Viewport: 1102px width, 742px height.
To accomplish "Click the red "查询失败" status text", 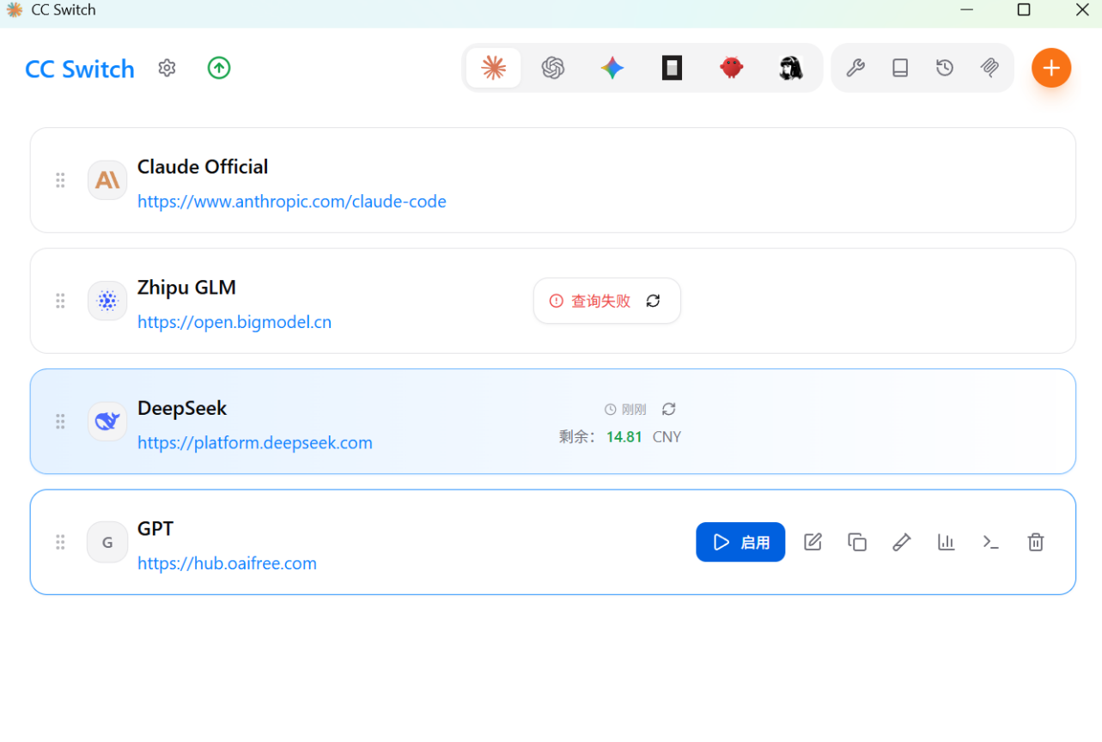I will (601, 301).
